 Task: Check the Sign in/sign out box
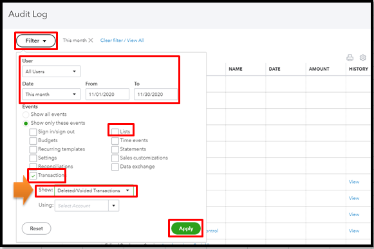point(33,132)
